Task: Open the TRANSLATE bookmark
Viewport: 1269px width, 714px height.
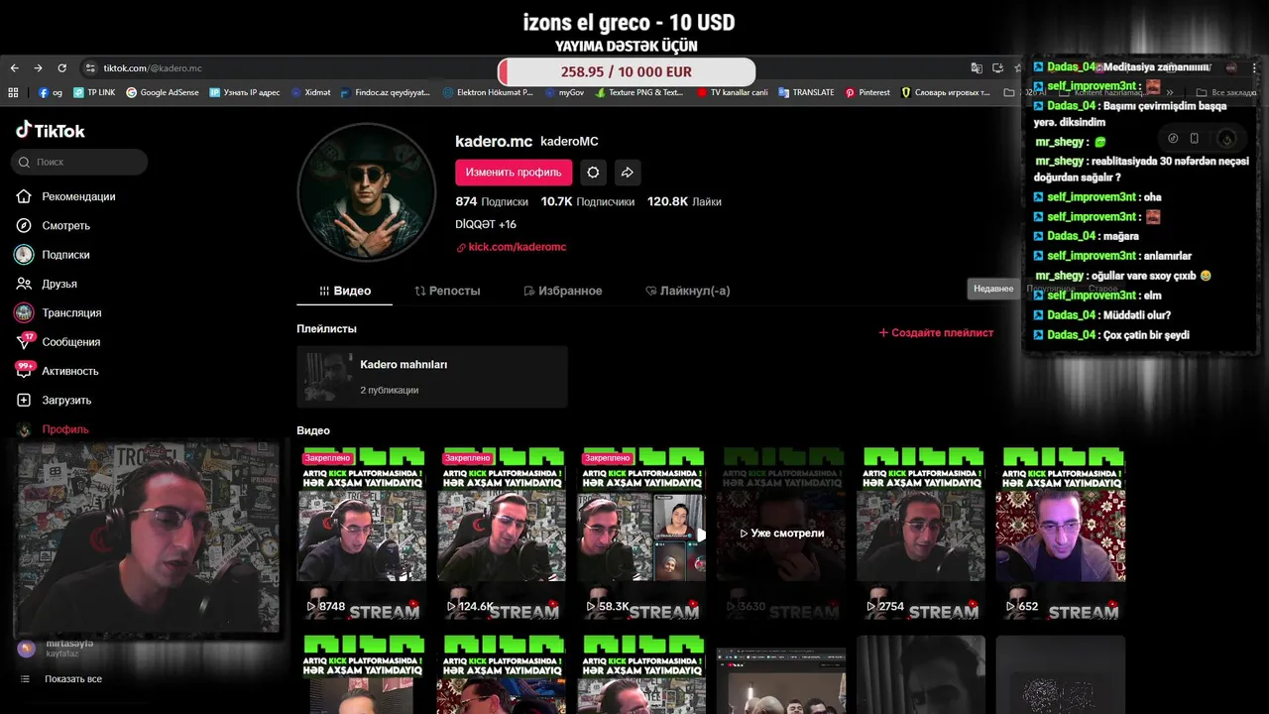Action: (806, 92)
